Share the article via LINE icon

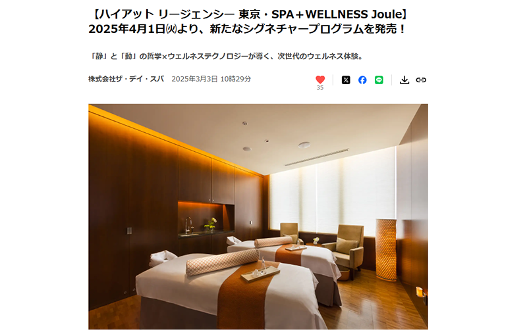pyautogui.click(x=379, y=80)
